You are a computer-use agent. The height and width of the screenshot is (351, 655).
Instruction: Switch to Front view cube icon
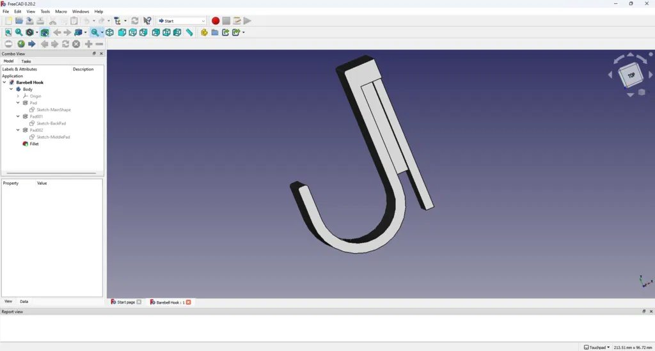tap(122, 33)
